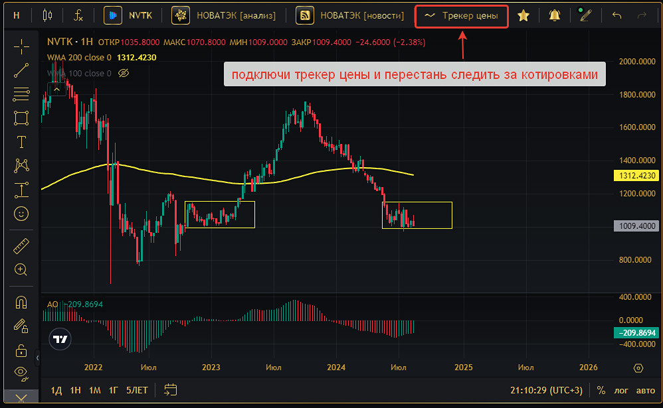Toggle hide all drawings eye icon
This screenshot has width=663, height=408.
point(21,373)
